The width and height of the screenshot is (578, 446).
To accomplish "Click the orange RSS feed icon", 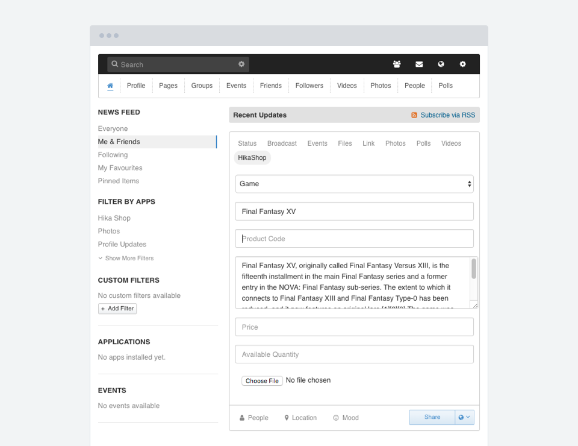I will [x=414, y=115].
